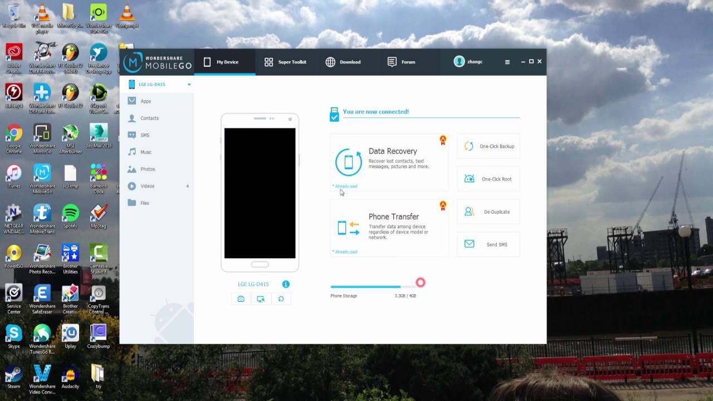The height and width of the screenshot is (401, 713).
Task: Click the De-Duplicate button
Action: tap(489, 212)
